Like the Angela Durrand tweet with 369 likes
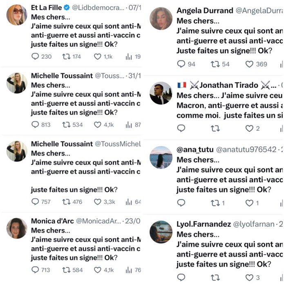This screenshot has width=284, height=284. [249, 64]
